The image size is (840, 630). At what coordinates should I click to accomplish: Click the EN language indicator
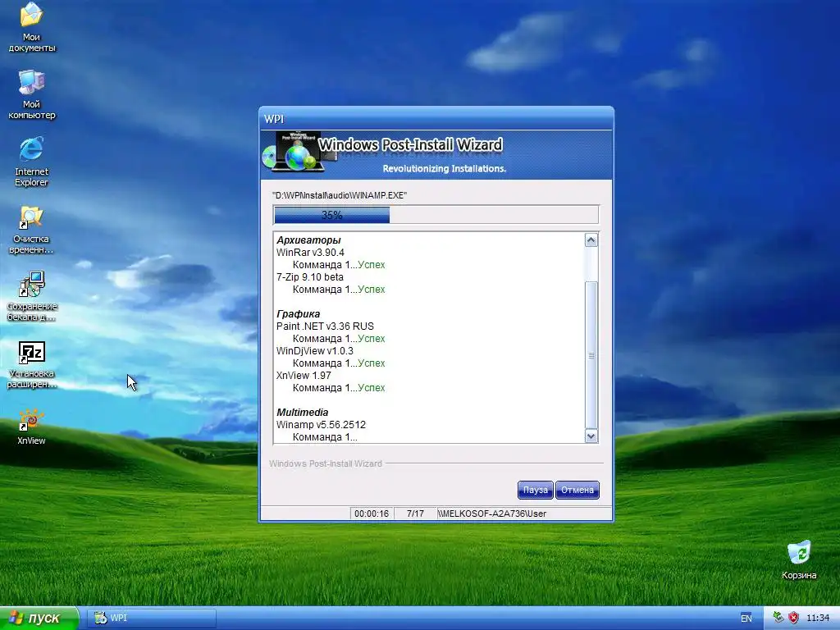pos(746,619)
